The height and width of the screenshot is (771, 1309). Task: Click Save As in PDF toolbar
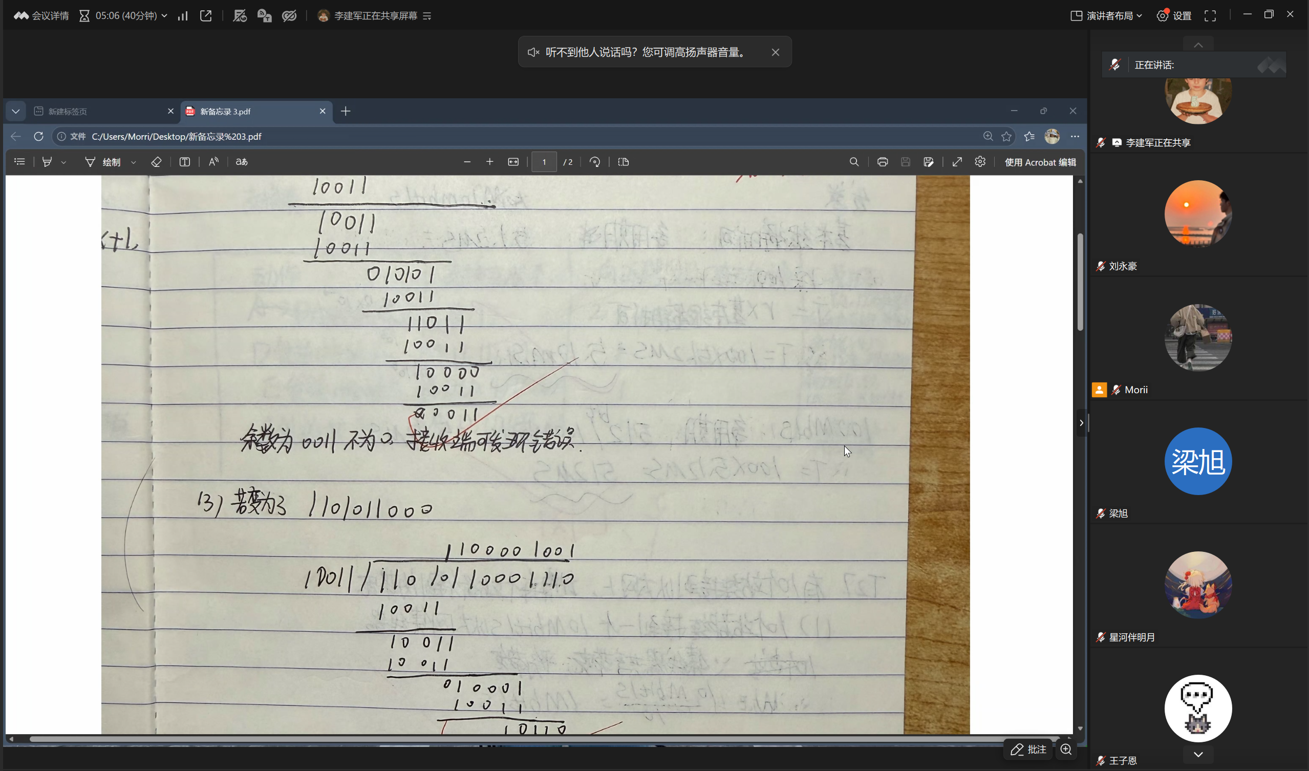(929, 162)
